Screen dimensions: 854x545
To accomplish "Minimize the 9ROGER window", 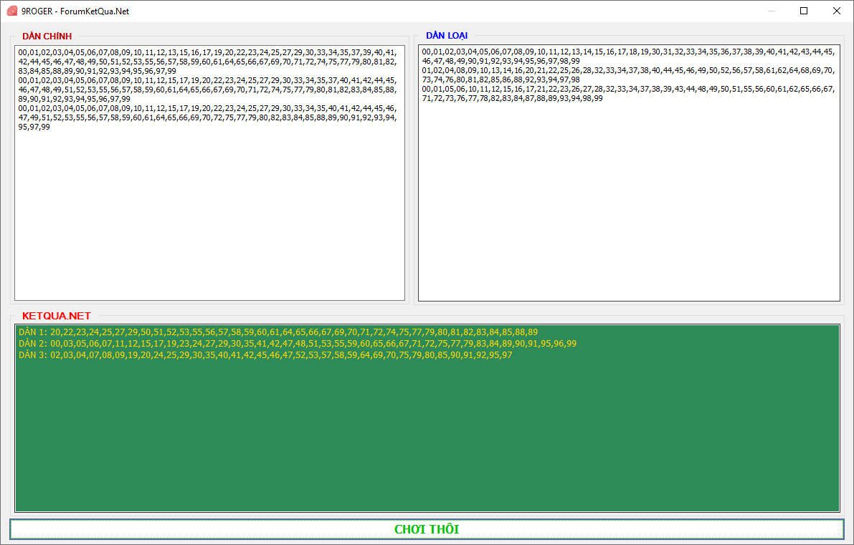I will 772,11.
